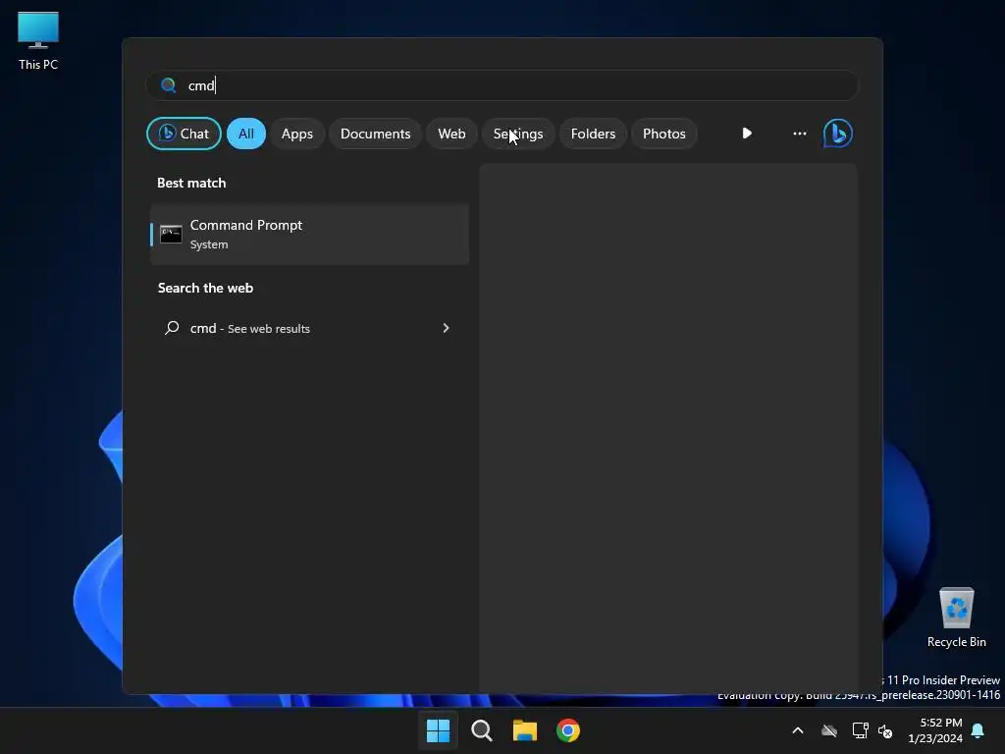This screenshot has width=1005, height=754.
Task: Click the muted speaker volume icon
Action: pos(885,730)
